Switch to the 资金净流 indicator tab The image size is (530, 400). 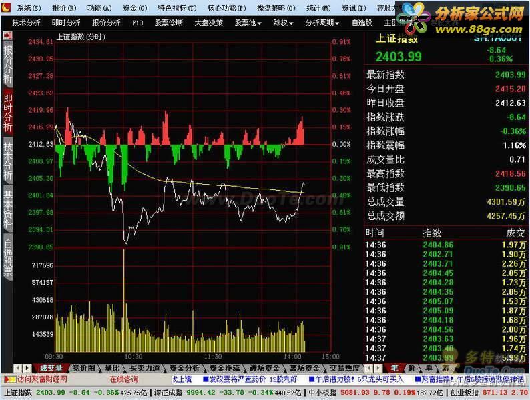click(x=224, y=368)
